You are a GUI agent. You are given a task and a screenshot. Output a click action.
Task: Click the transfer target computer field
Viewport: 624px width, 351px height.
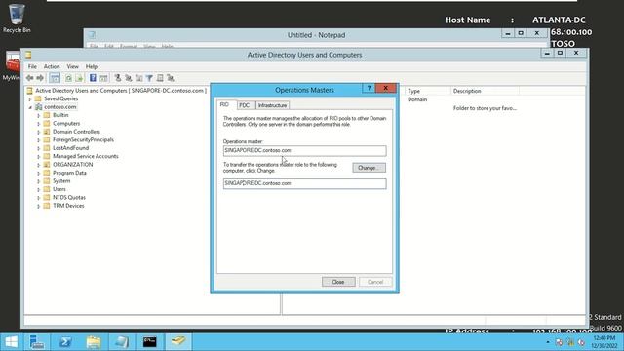click(304, 183)
